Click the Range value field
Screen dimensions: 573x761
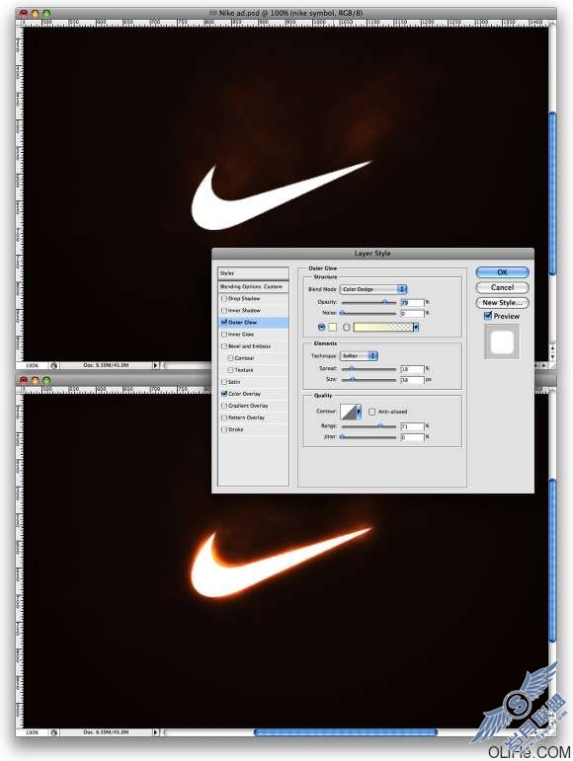(412, 426)
